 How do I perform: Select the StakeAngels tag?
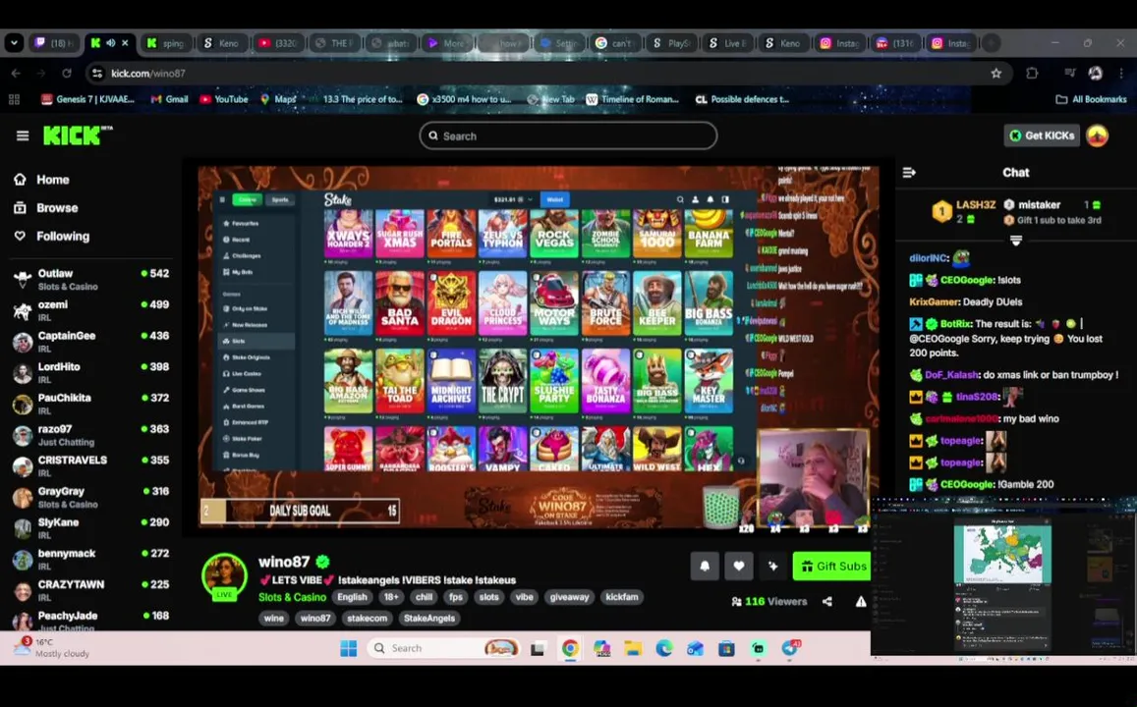tap(429, 618)
